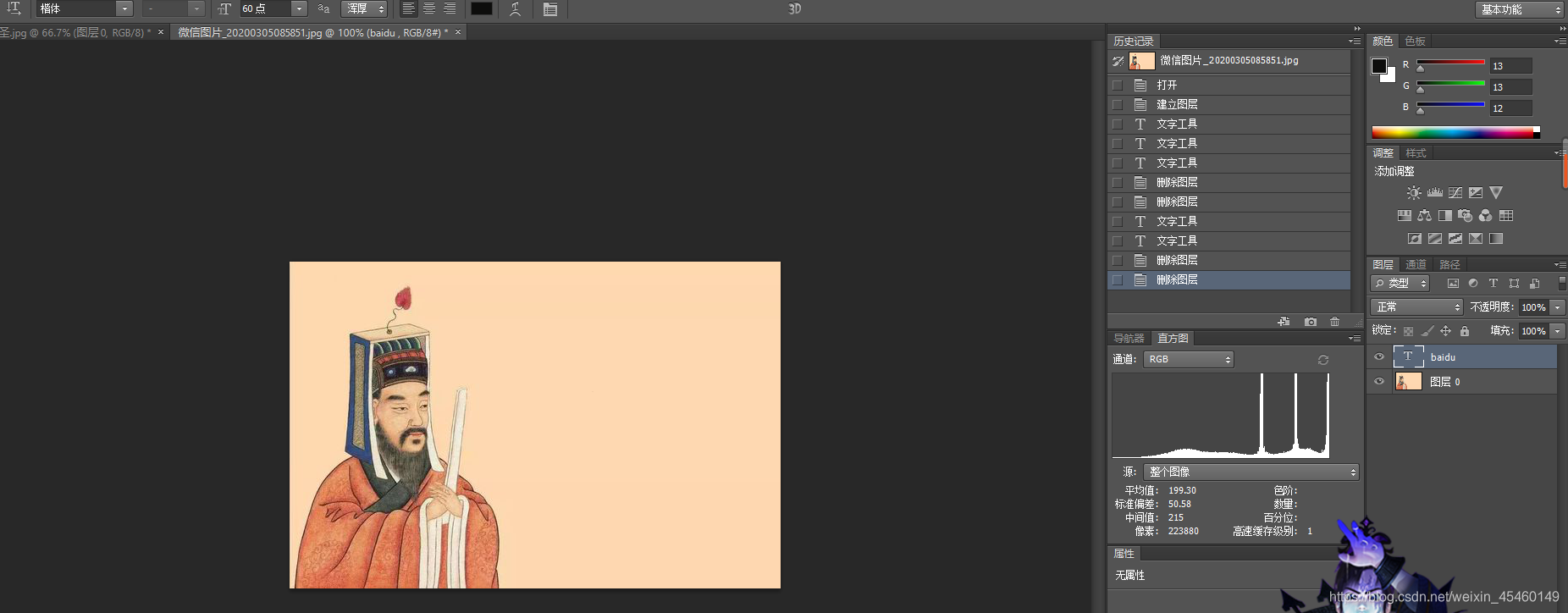Select history snapshot 微信图片_20200305085851.jpg
This screenshot has width=1568, height=613.
[x=1228, y=61]
